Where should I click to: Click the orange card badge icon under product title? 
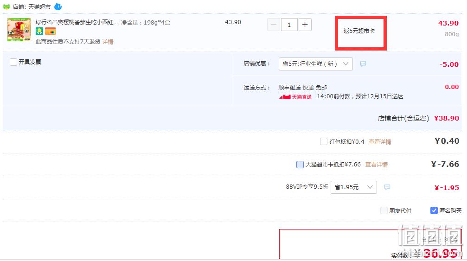51,31
